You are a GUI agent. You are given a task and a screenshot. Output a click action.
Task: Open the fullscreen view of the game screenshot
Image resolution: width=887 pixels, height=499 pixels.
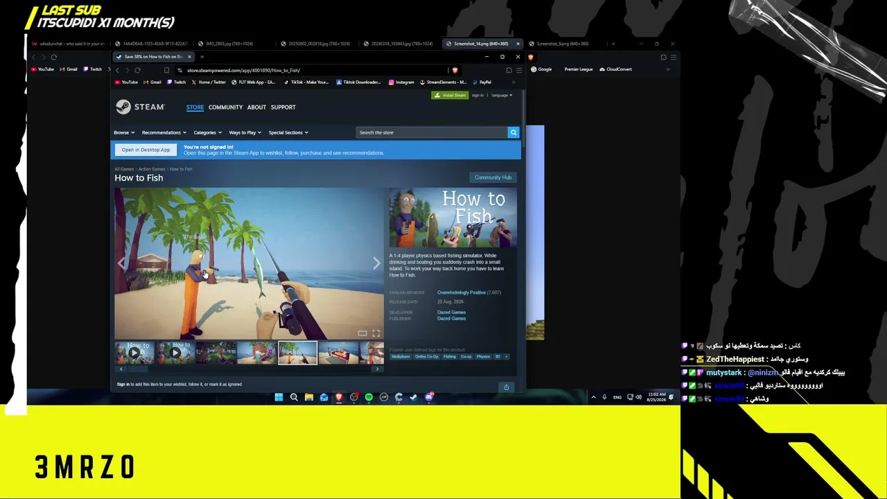pyautogui.click(x=376, y=333)
